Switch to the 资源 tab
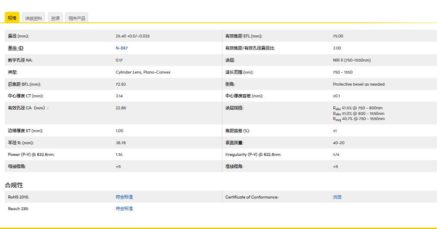437x229 pixels. point(55,18)
